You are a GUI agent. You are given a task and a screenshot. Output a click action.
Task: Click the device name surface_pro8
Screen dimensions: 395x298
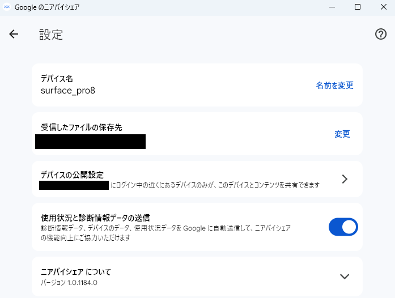[67, 90]
